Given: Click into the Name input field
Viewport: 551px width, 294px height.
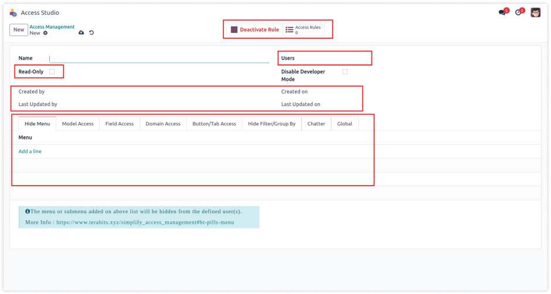Looking at the screenshot, I should [x=158, y=58].
